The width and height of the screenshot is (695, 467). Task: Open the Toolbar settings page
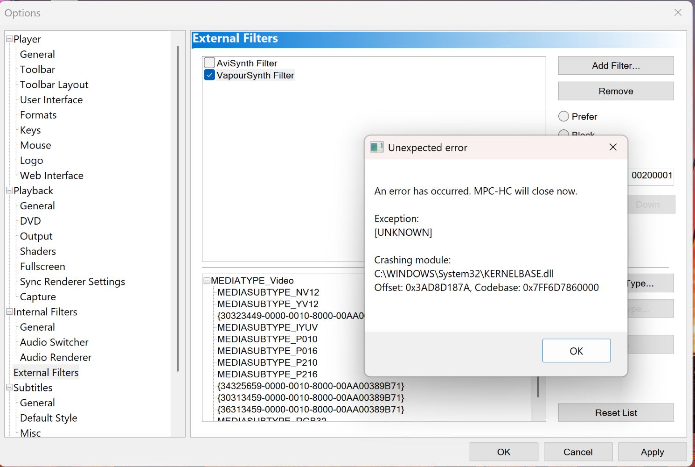(x=37, y=70)
